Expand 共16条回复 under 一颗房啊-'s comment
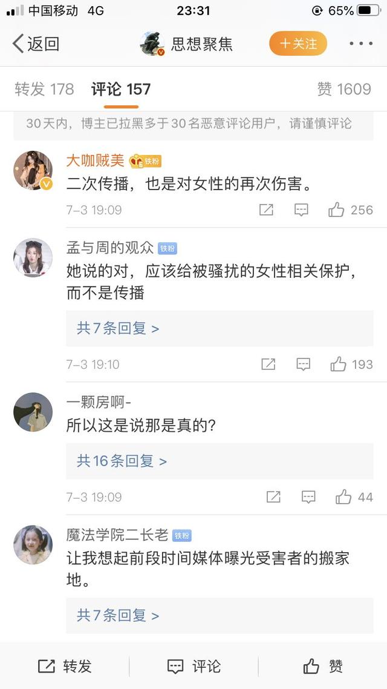This screenshot has width=387, height=689. point(122,461)
